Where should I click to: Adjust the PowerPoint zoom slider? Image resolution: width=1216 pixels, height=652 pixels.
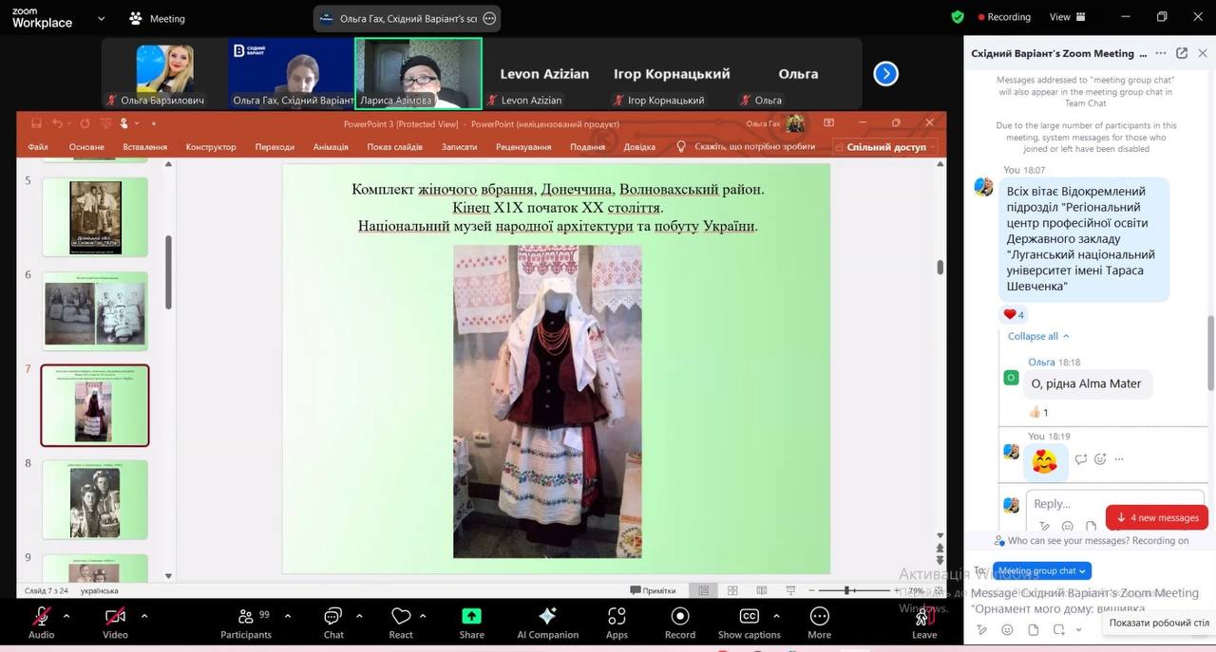click(846, 590)
